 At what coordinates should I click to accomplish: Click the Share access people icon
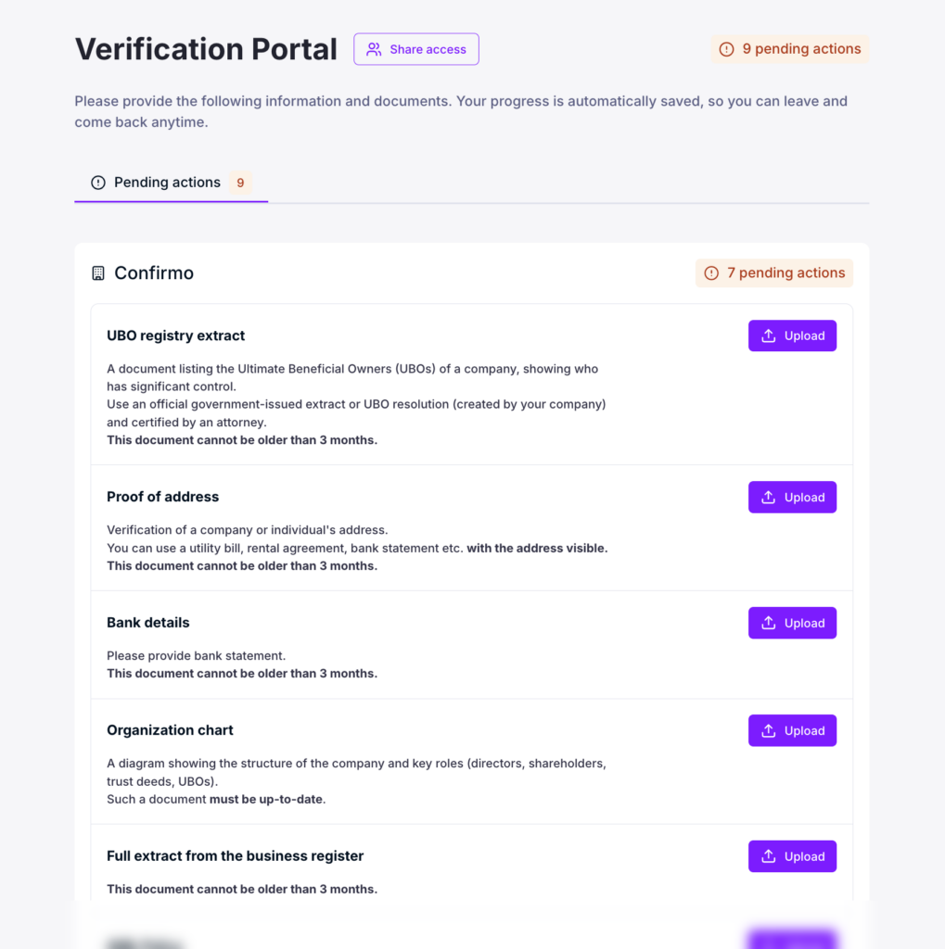click(374, 49)
